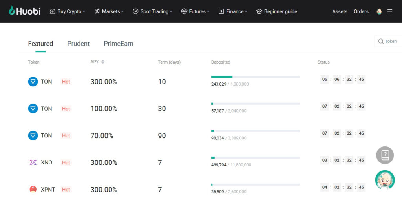Open the Finance dropdown menu
Image resolution: width=402 pixels, height=197 pixels.
[233, 11]
